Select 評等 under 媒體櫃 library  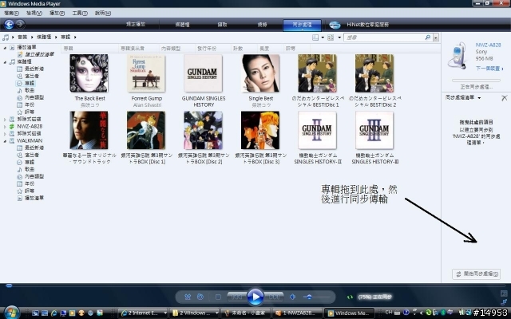point(30,112)
